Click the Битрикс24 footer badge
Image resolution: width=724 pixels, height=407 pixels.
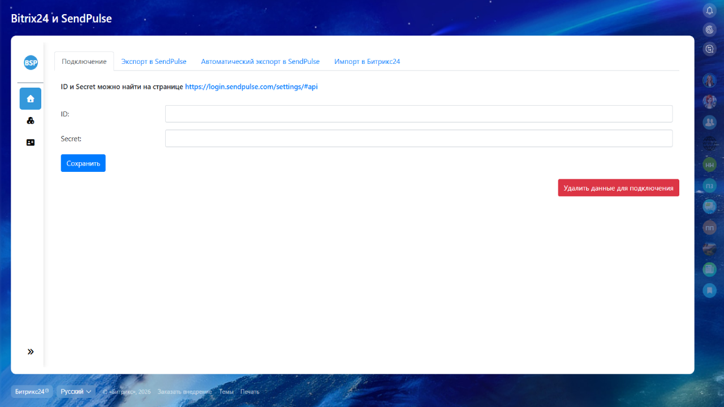pos(32,392)
